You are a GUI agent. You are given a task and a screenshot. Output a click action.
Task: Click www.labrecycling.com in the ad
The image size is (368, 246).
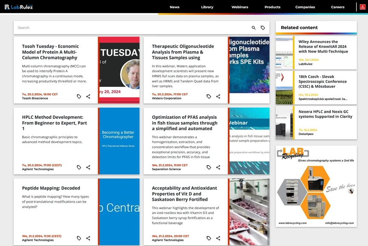[x=292, y=223]
